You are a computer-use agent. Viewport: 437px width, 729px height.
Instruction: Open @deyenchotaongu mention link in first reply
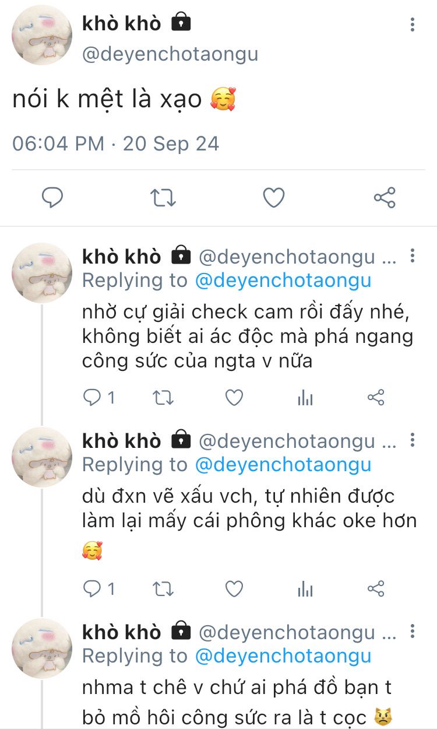click(x=283, y=281)
